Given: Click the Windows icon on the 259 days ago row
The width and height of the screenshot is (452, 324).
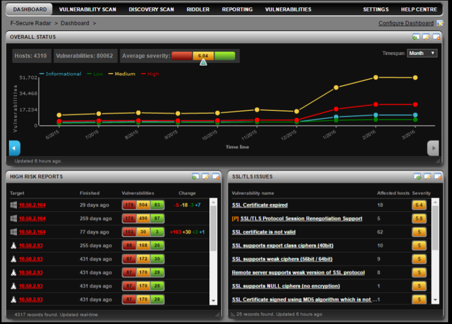Looking at the screenshot, I should tap(13, 218).
